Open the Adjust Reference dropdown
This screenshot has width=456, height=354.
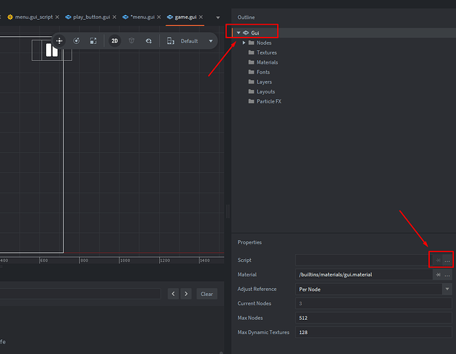point(447,289)
